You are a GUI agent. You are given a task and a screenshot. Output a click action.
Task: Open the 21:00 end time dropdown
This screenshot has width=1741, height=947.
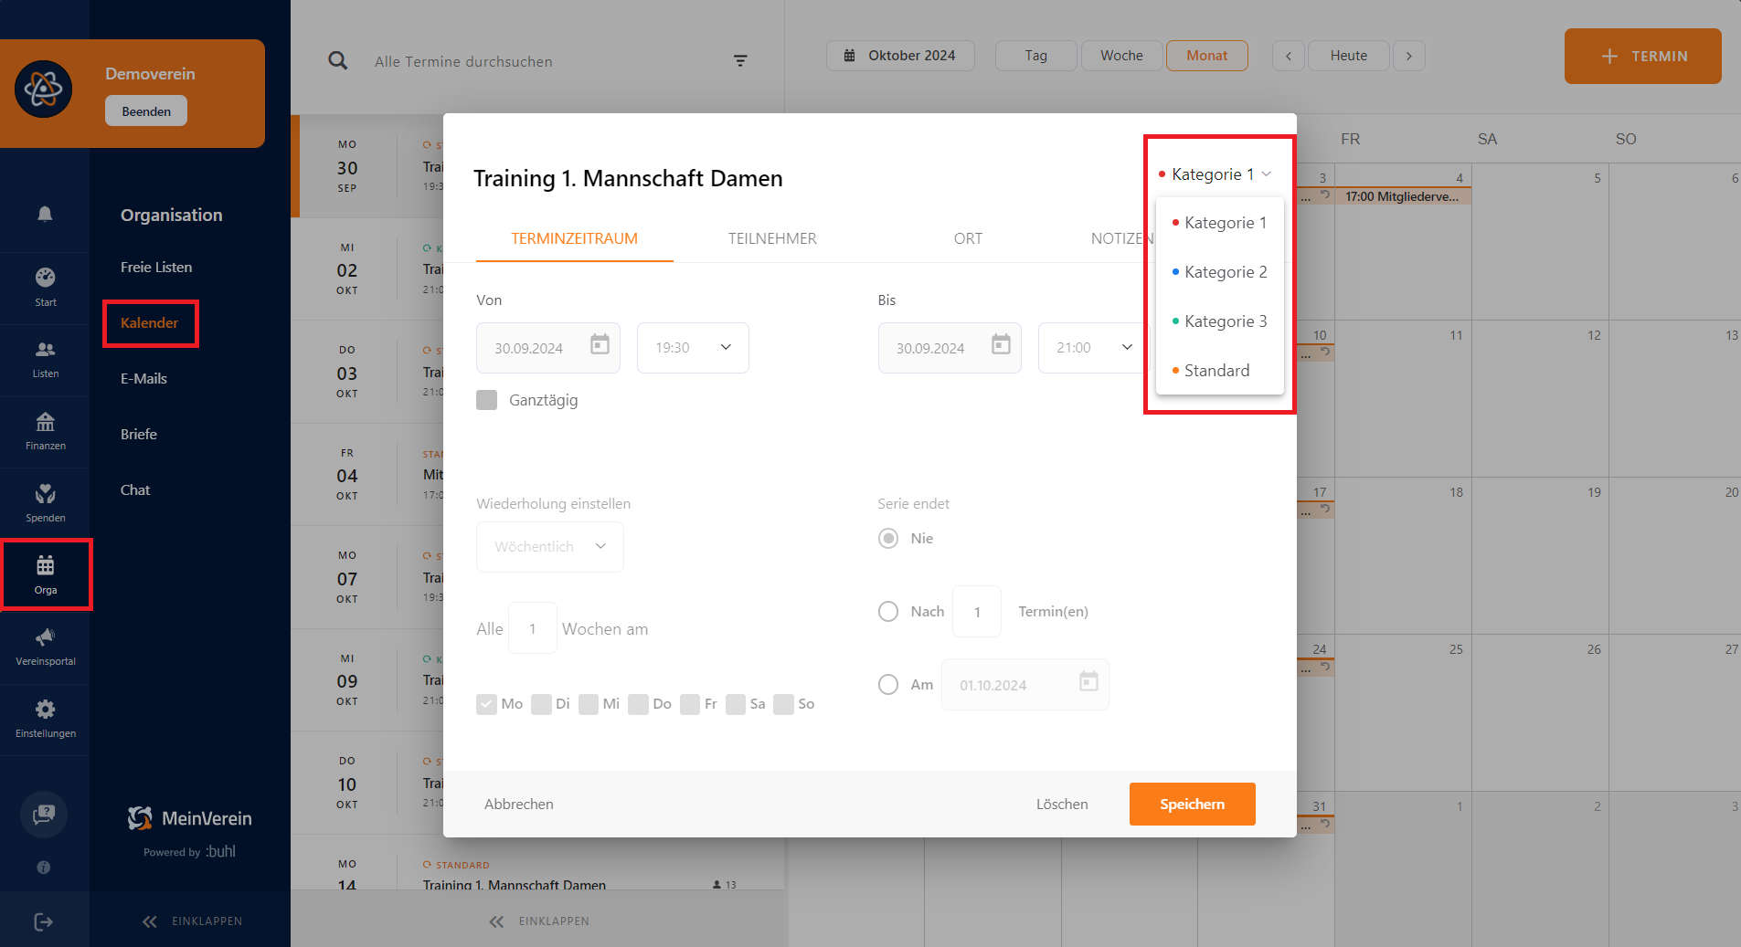tap(1092, 348)
